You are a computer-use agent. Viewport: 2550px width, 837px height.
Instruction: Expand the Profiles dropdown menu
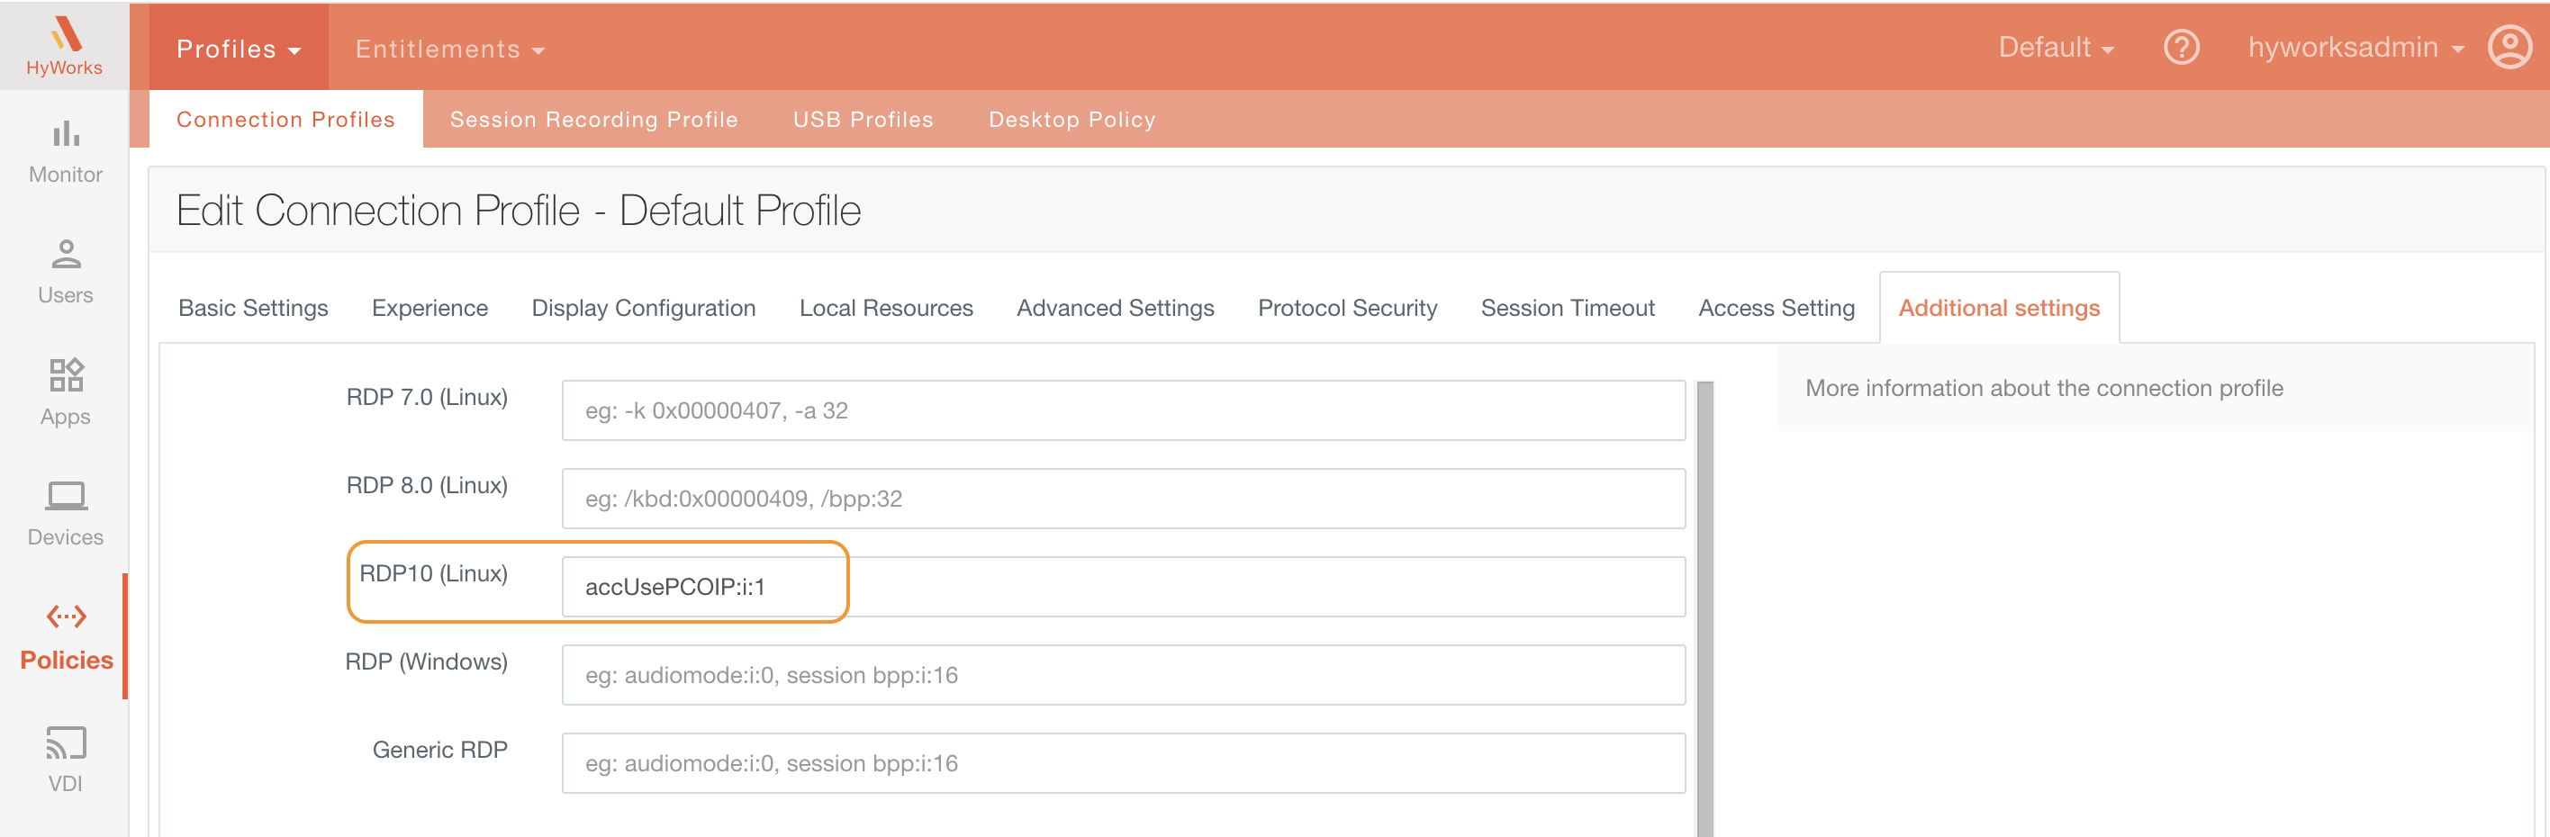tap(238, 49)
